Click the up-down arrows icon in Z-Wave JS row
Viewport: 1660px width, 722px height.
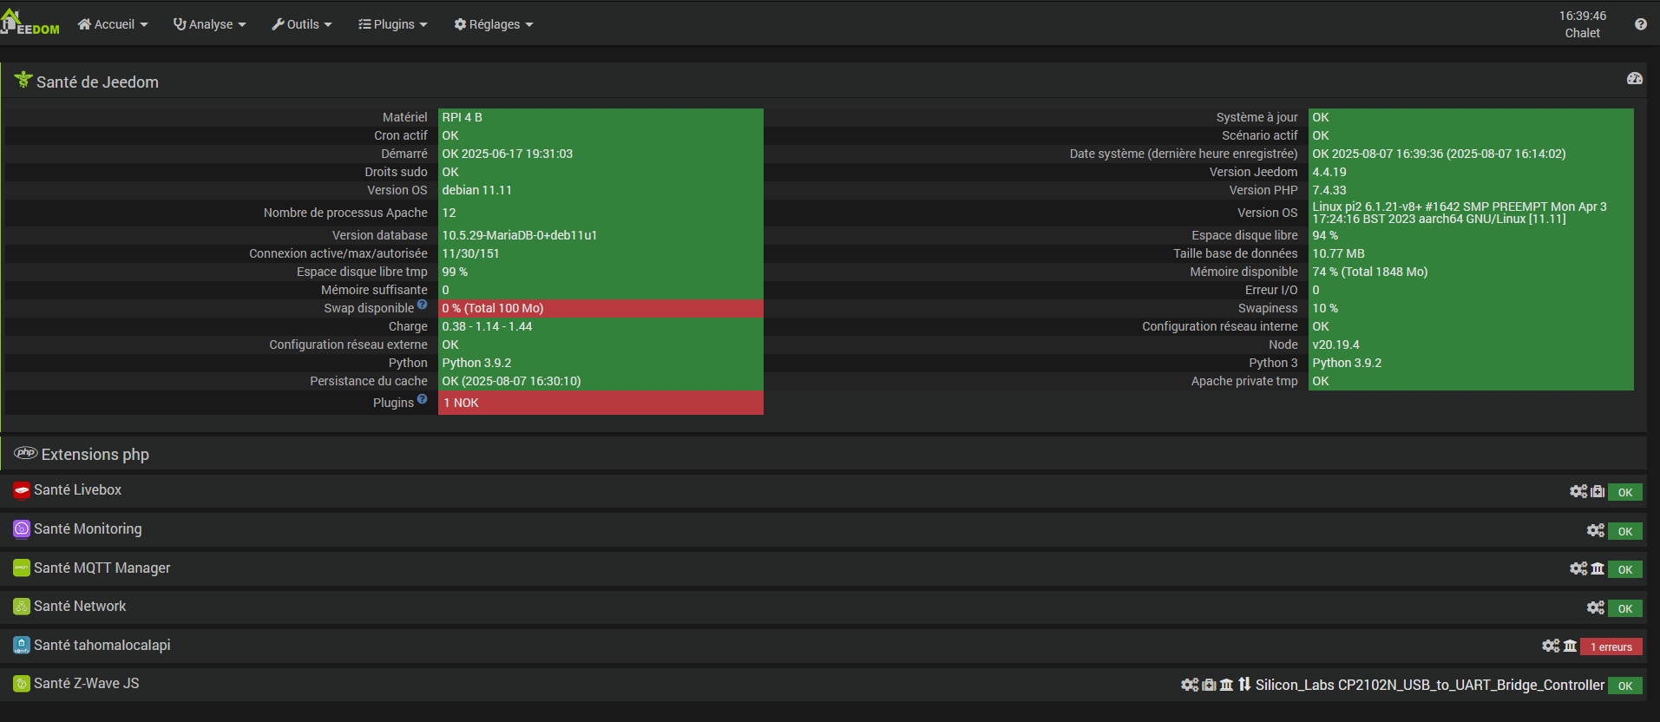point(1244,685)
